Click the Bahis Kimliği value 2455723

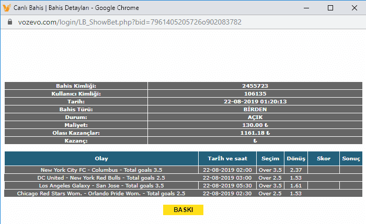[255, 86]
